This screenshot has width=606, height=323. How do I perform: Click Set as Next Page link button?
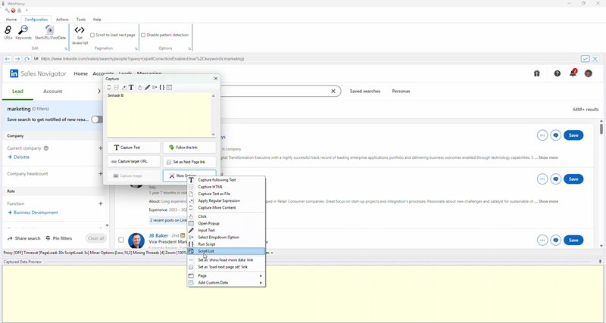click(x=189, y=162)
